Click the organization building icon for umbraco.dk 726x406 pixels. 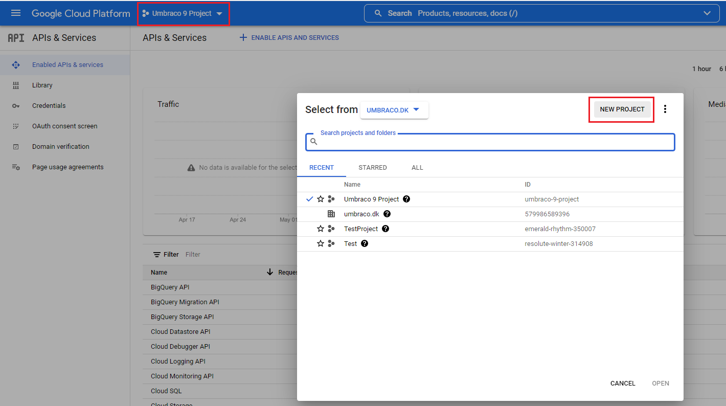[x=331, y=214]
